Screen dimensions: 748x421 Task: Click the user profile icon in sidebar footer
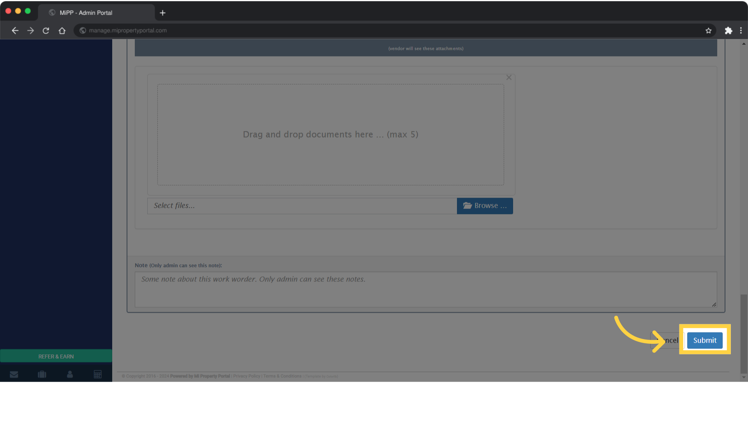70,375
